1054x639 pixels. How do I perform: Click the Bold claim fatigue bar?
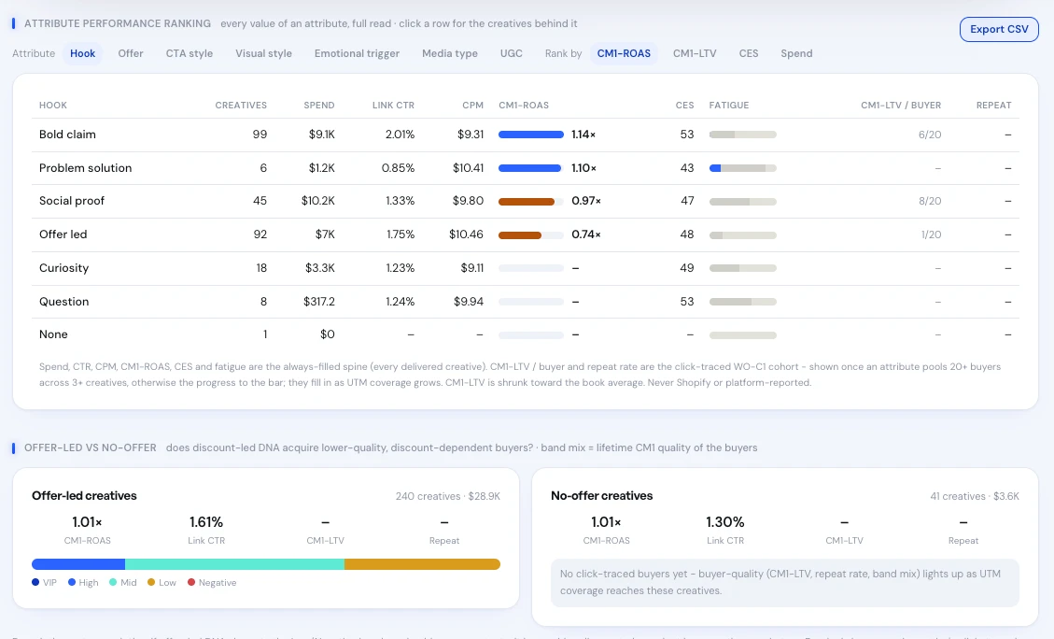(x=743, y=135)
